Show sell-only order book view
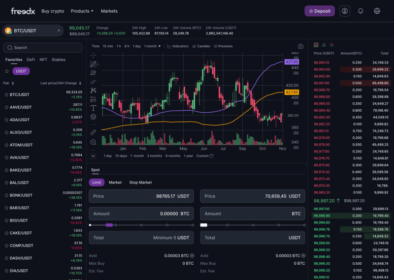 tap(331, 45)
